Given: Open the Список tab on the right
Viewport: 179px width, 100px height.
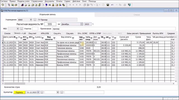Looking at the screenshot, I should click(x=137, y=15).
